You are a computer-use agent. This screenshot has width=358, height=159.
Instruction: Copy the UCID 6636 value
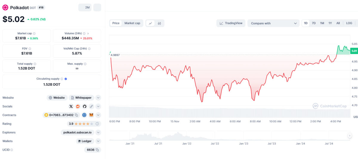point(97,150)
